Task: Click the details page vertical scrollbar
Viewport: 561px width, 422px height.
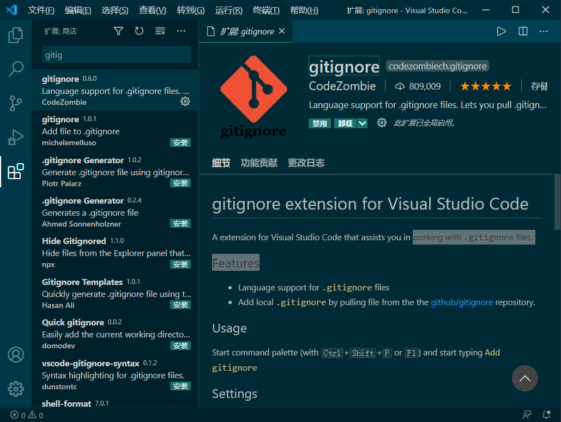Action: tap(557, 202)
